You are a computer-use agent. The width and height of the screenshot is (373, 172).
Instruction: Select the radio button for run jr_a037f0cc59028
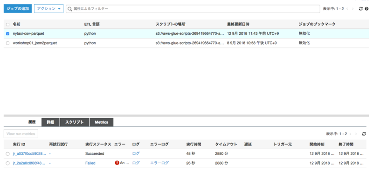click(x=7, y=154)
